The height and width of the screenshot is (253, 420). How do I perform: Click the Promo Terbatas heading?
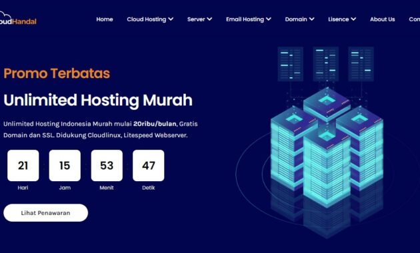tap(57, 73)
